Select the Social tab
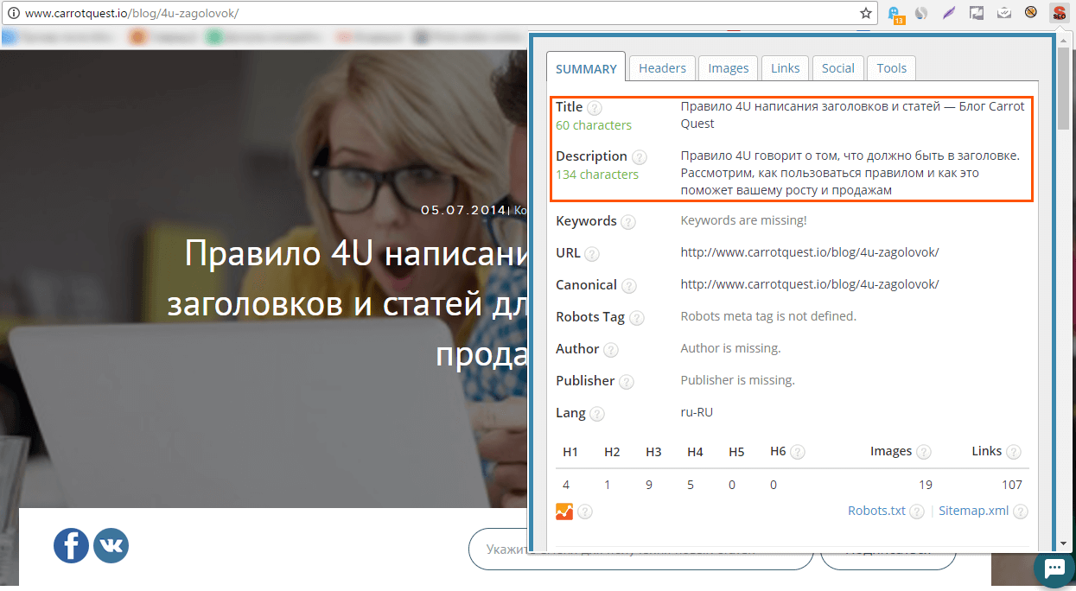This screenshot has width=1076, height=591. point(837,68)
